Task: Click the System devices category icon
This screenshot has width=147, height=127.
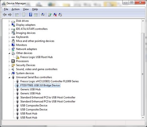Action: [x=13, y=73]
